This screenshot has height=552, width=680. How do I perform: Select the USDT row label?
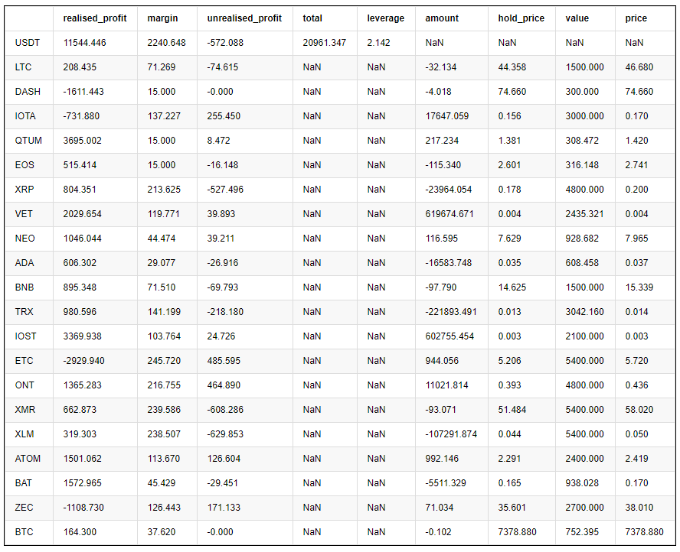(27, 43)
